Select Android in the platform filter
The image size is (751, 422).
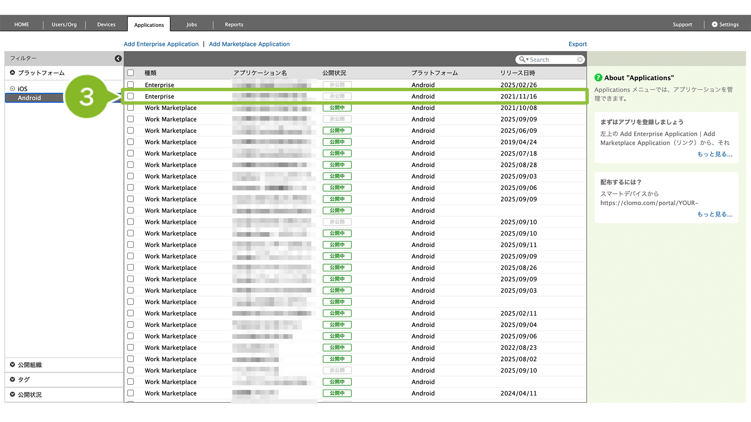(30, 98)
